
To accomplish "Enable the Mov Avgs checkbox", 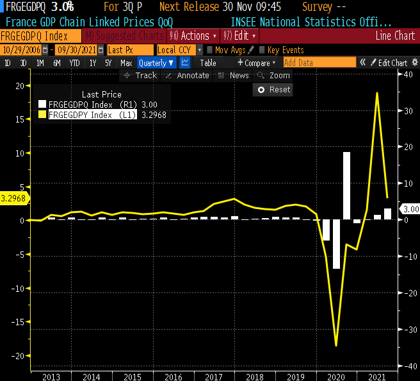I will (x=210, y=50).
